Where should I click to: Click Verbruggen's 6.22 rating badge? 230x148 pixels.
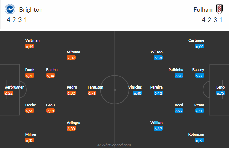click(9, 93)
